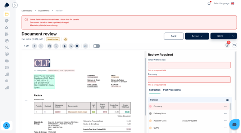Go to previous document page
The image size is (241, 133).
35,46
